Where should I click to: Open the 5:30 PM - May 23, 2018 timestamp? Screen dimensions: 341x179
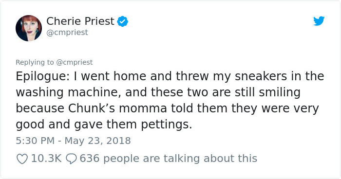tap(73, 141)
